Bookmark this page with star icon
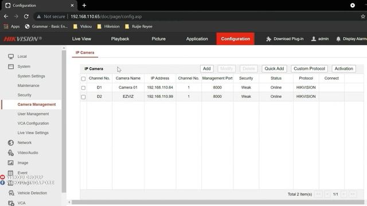Image resolution: width=367 pixels, height=206 pixels. pyautogui.click(x=363, y=17)
